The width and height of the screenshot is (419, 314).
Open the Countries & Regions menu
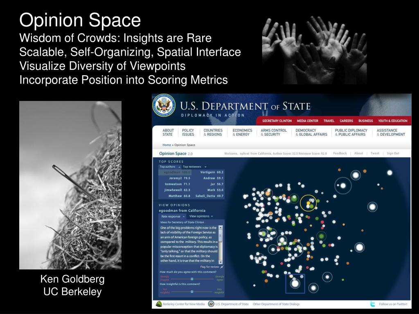213,132
